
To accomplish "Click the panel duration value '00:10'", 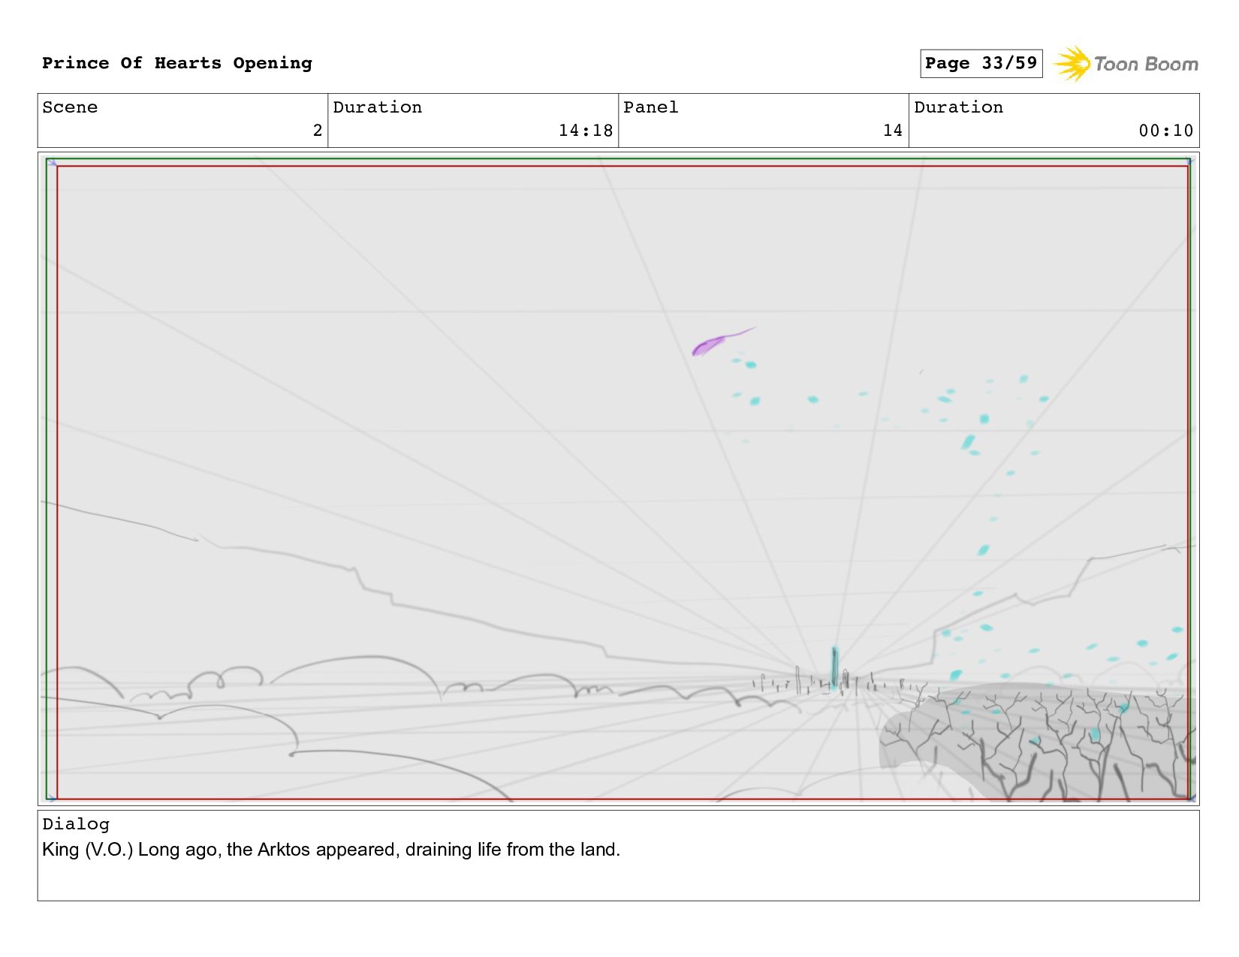I will click(1166, 131).
